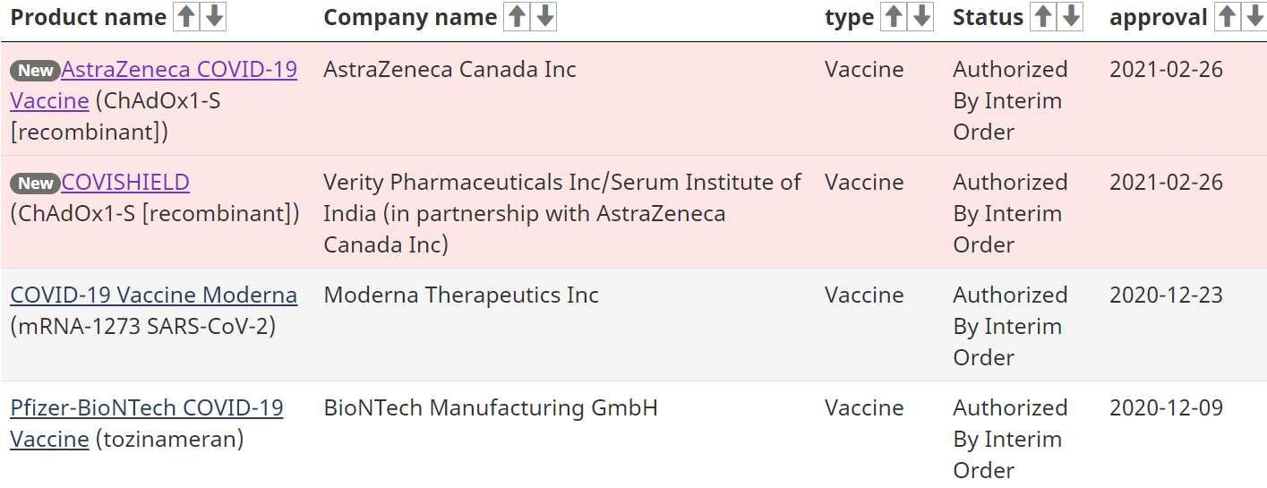Sort Status column descending with down arrow

point(1071,17)
